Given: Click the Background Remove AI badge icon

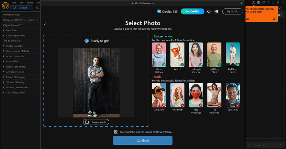Looking at the screenshot, I should coord(37,20).
